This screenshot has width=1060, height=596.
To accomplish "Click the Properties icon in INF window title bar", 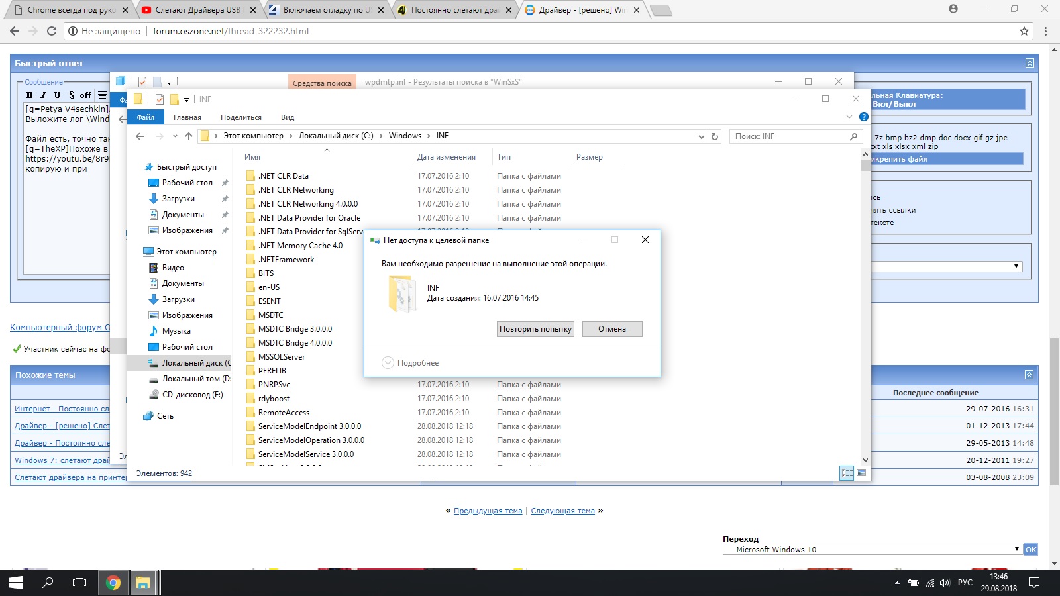I will point(160,99).
